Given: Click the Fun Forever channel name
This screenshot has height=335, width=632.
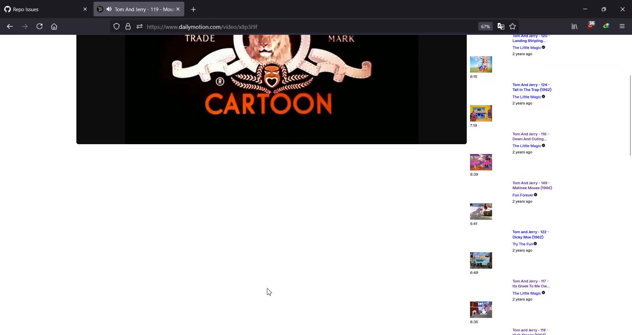Looking at the screenshot, I should [x=522, y=195].
